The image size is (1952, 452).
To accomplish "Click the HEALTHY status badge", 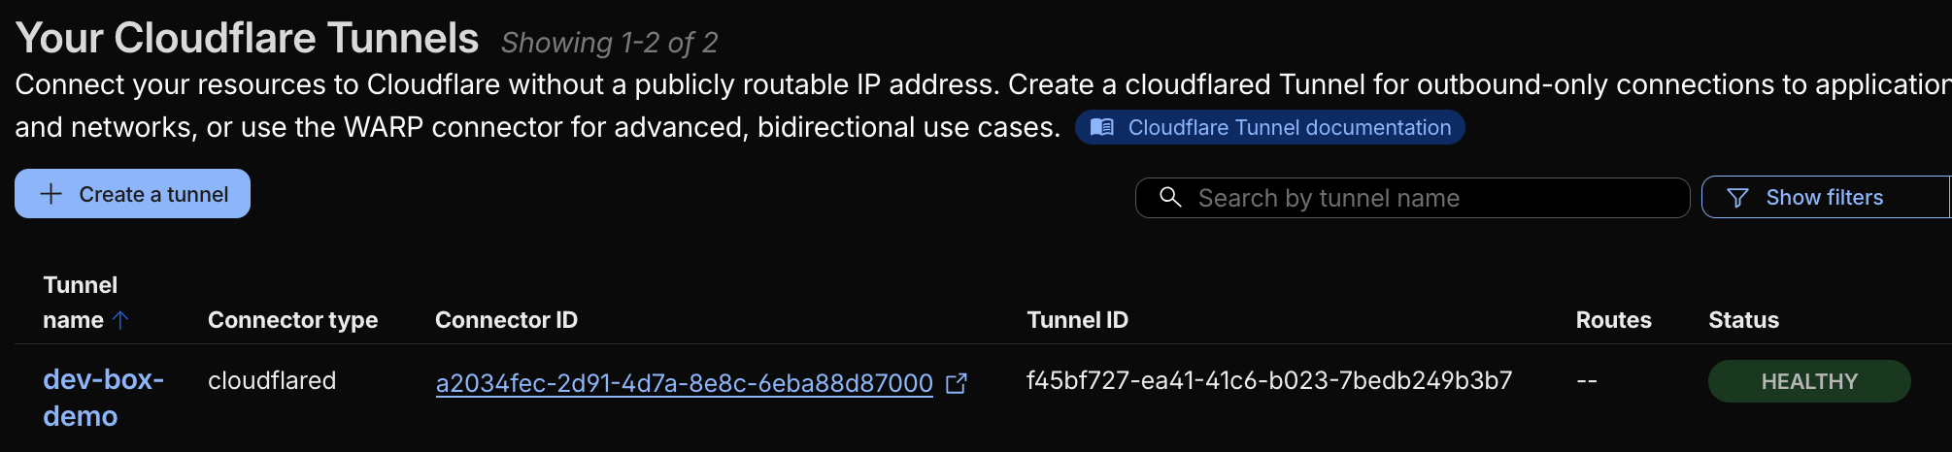I will coord(1808,381).
